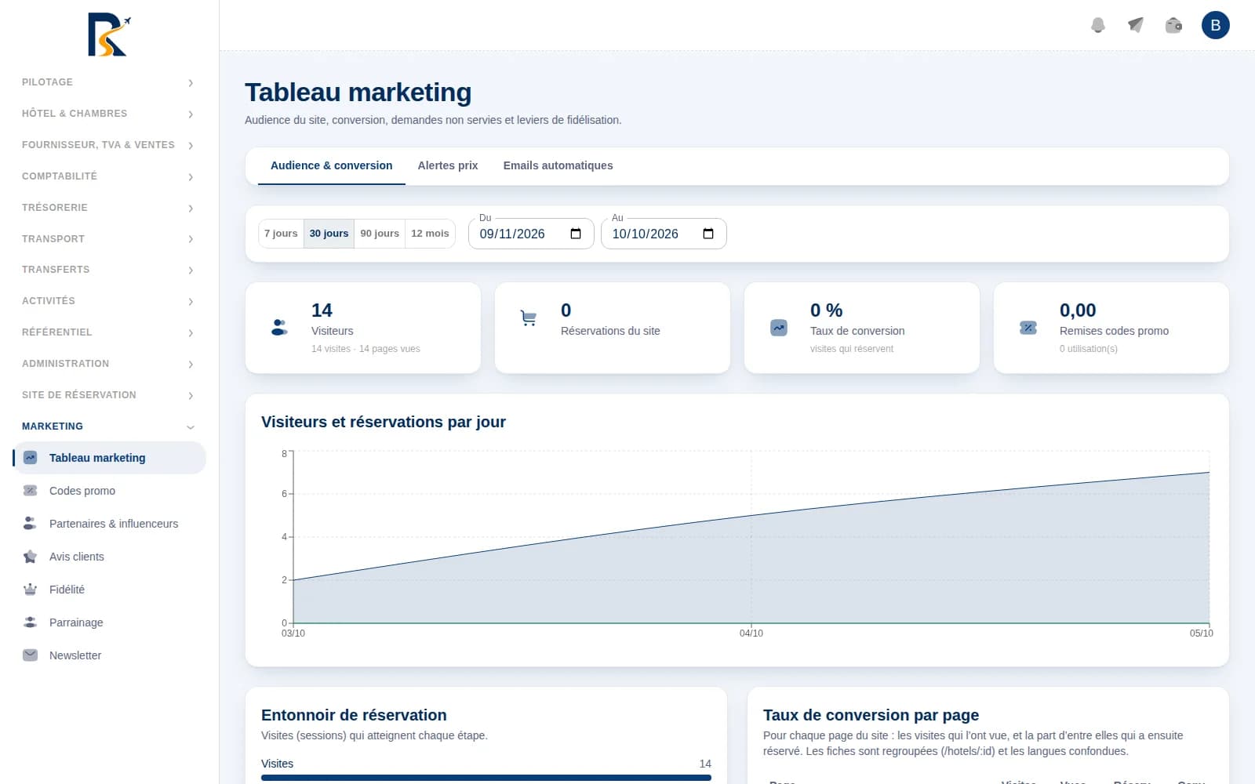Select the 30 jours period
The height and width of the screenshot is (784, 1255).
click(329, 234)
